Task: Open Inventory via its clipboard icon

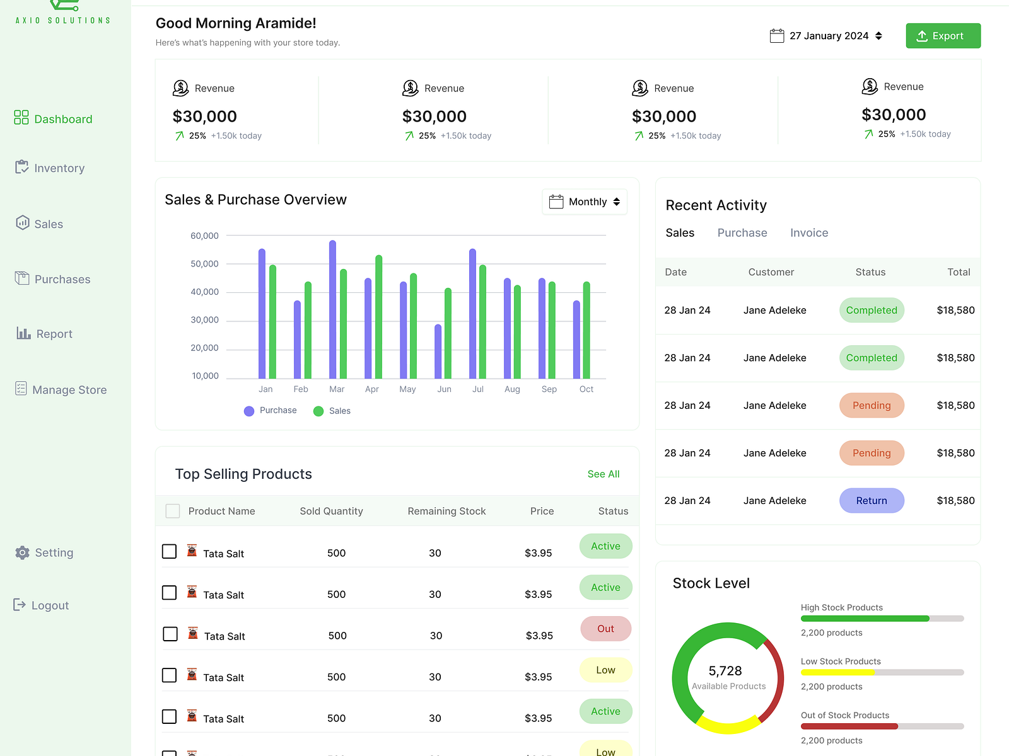Action: 22,167
